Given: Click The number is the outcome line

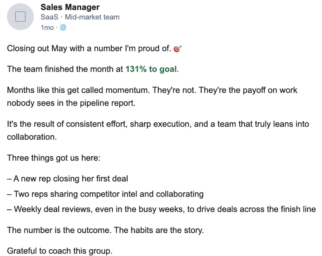Looking at the screenshot, I should pos(105,230).
